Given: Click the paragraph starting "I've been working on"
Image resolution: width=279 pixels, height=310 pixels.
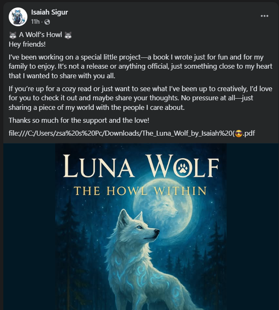Looking at the screenshot, I should [x=140, y=67].
